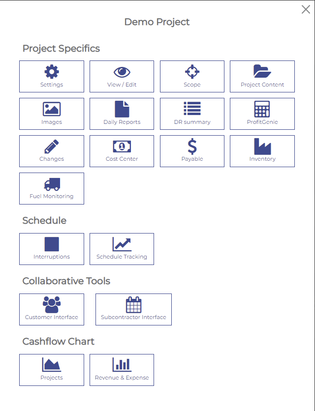Click the View / Edit eye icon

click(122, 72)
